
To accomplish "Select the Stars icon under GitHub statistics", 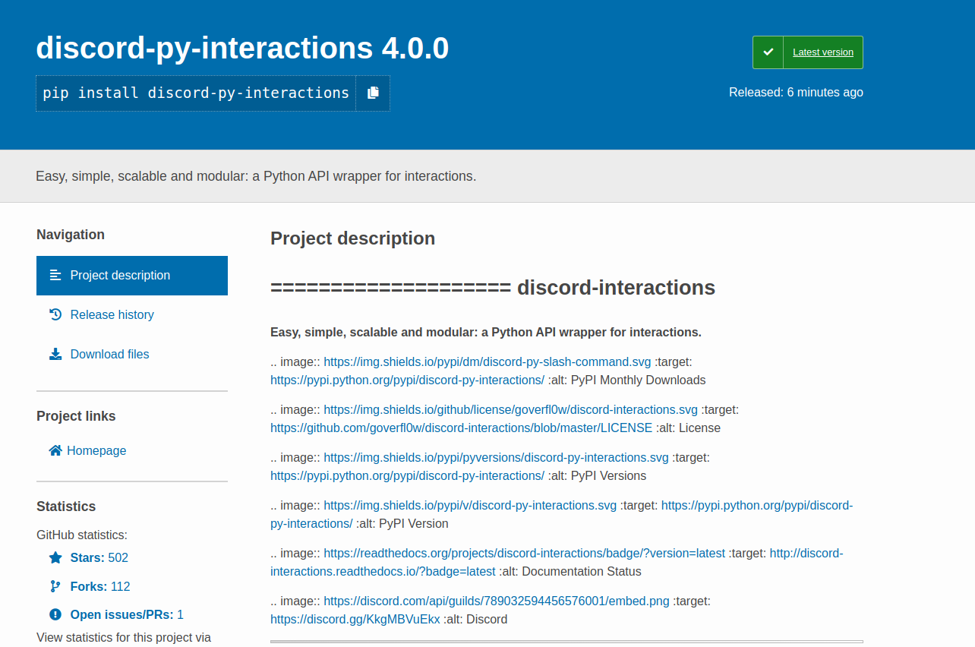I will (x=54, y=557).
